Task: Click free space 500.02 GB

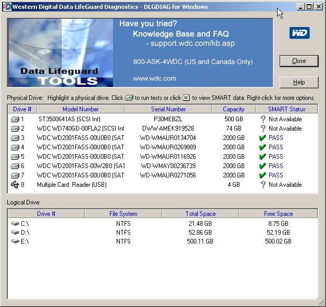Action: coord(278,241)
